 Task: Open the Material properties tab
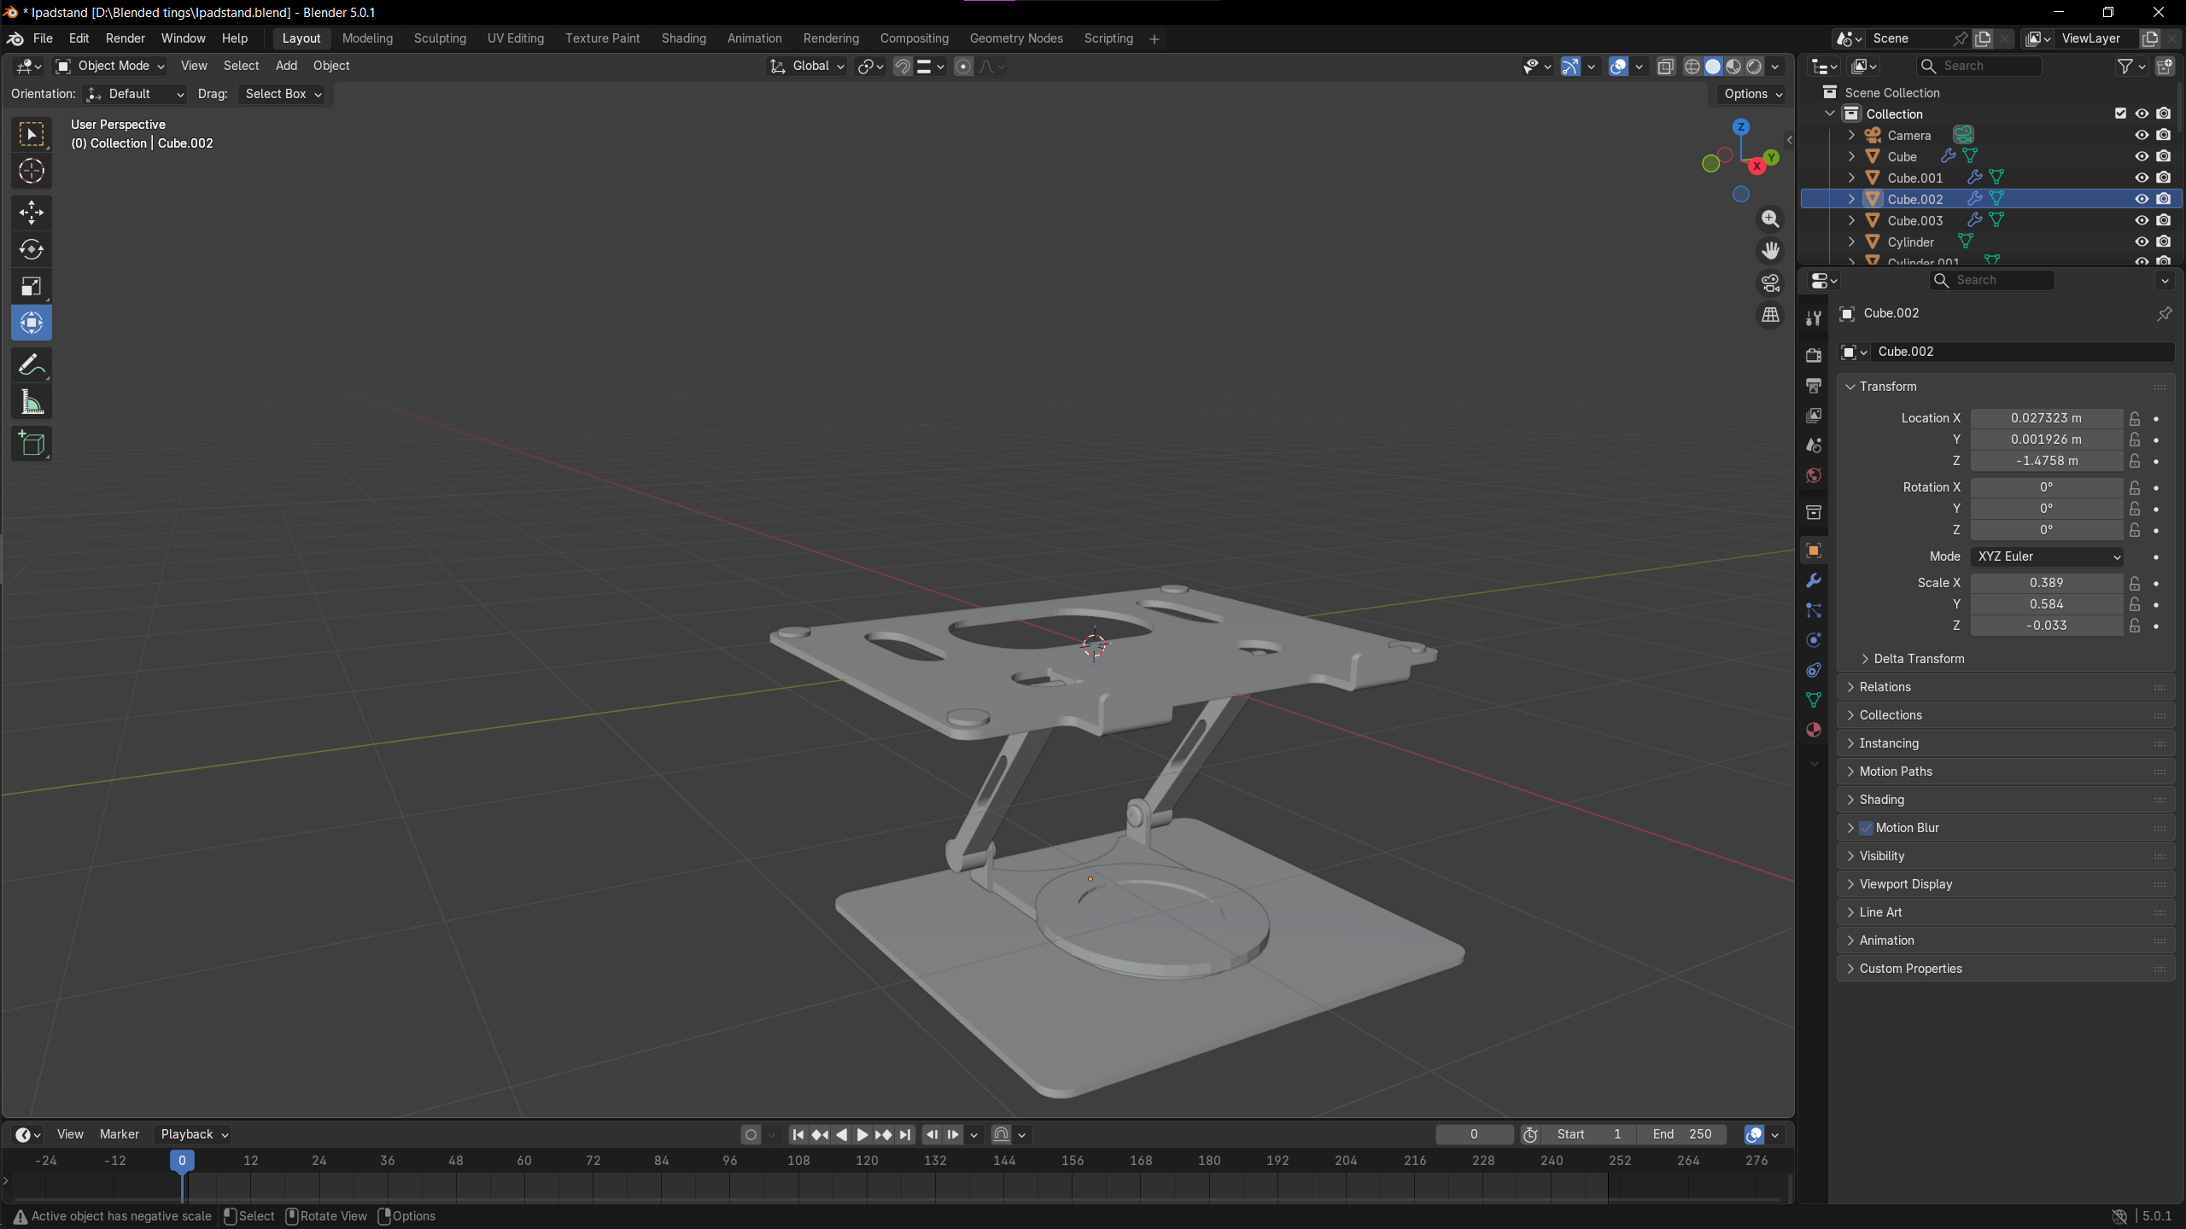pos(1814,730)
